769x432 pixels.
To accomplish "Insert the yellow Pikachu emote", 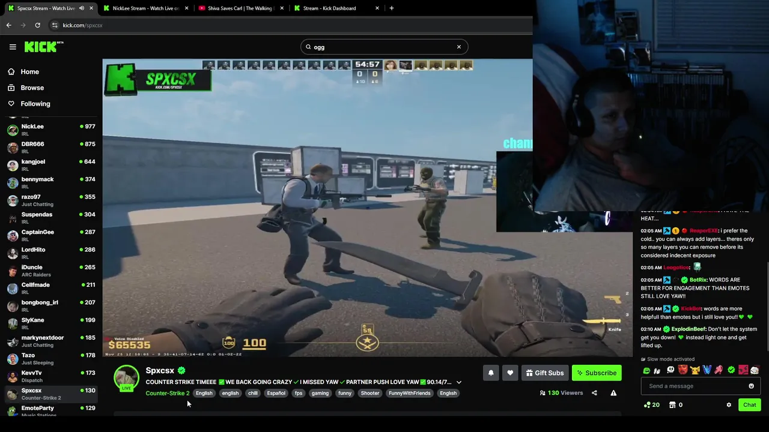I will [x=695, y=371].
